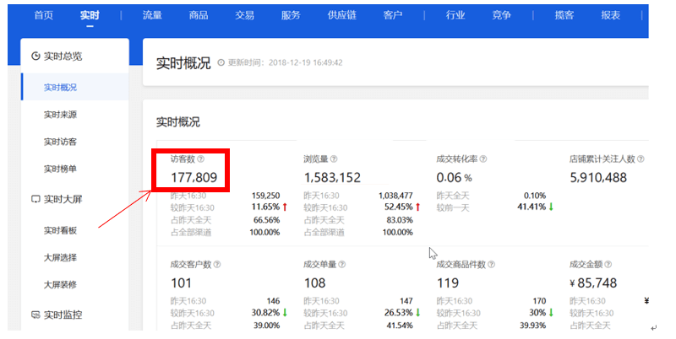Click the 52.45% page view change
The height and width of the screenshot is (339, 676).
click(x=399, y=207)
